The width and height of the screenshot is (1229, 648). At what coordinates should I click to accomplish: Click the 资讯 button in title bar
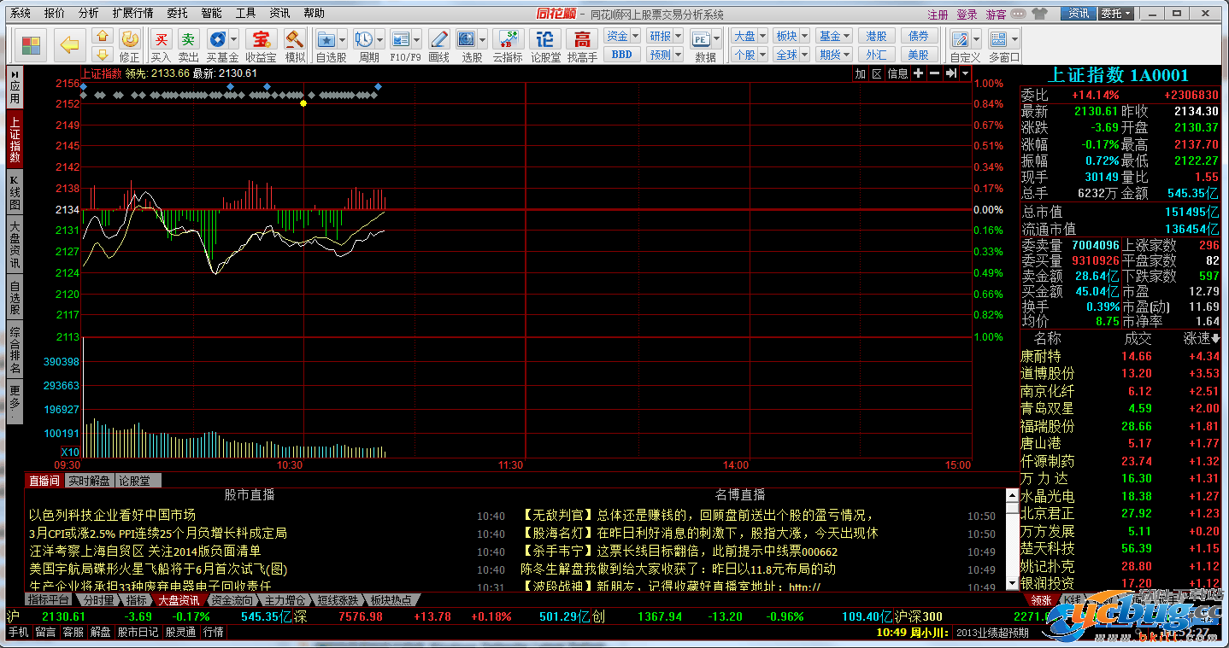pos(1079,14)
